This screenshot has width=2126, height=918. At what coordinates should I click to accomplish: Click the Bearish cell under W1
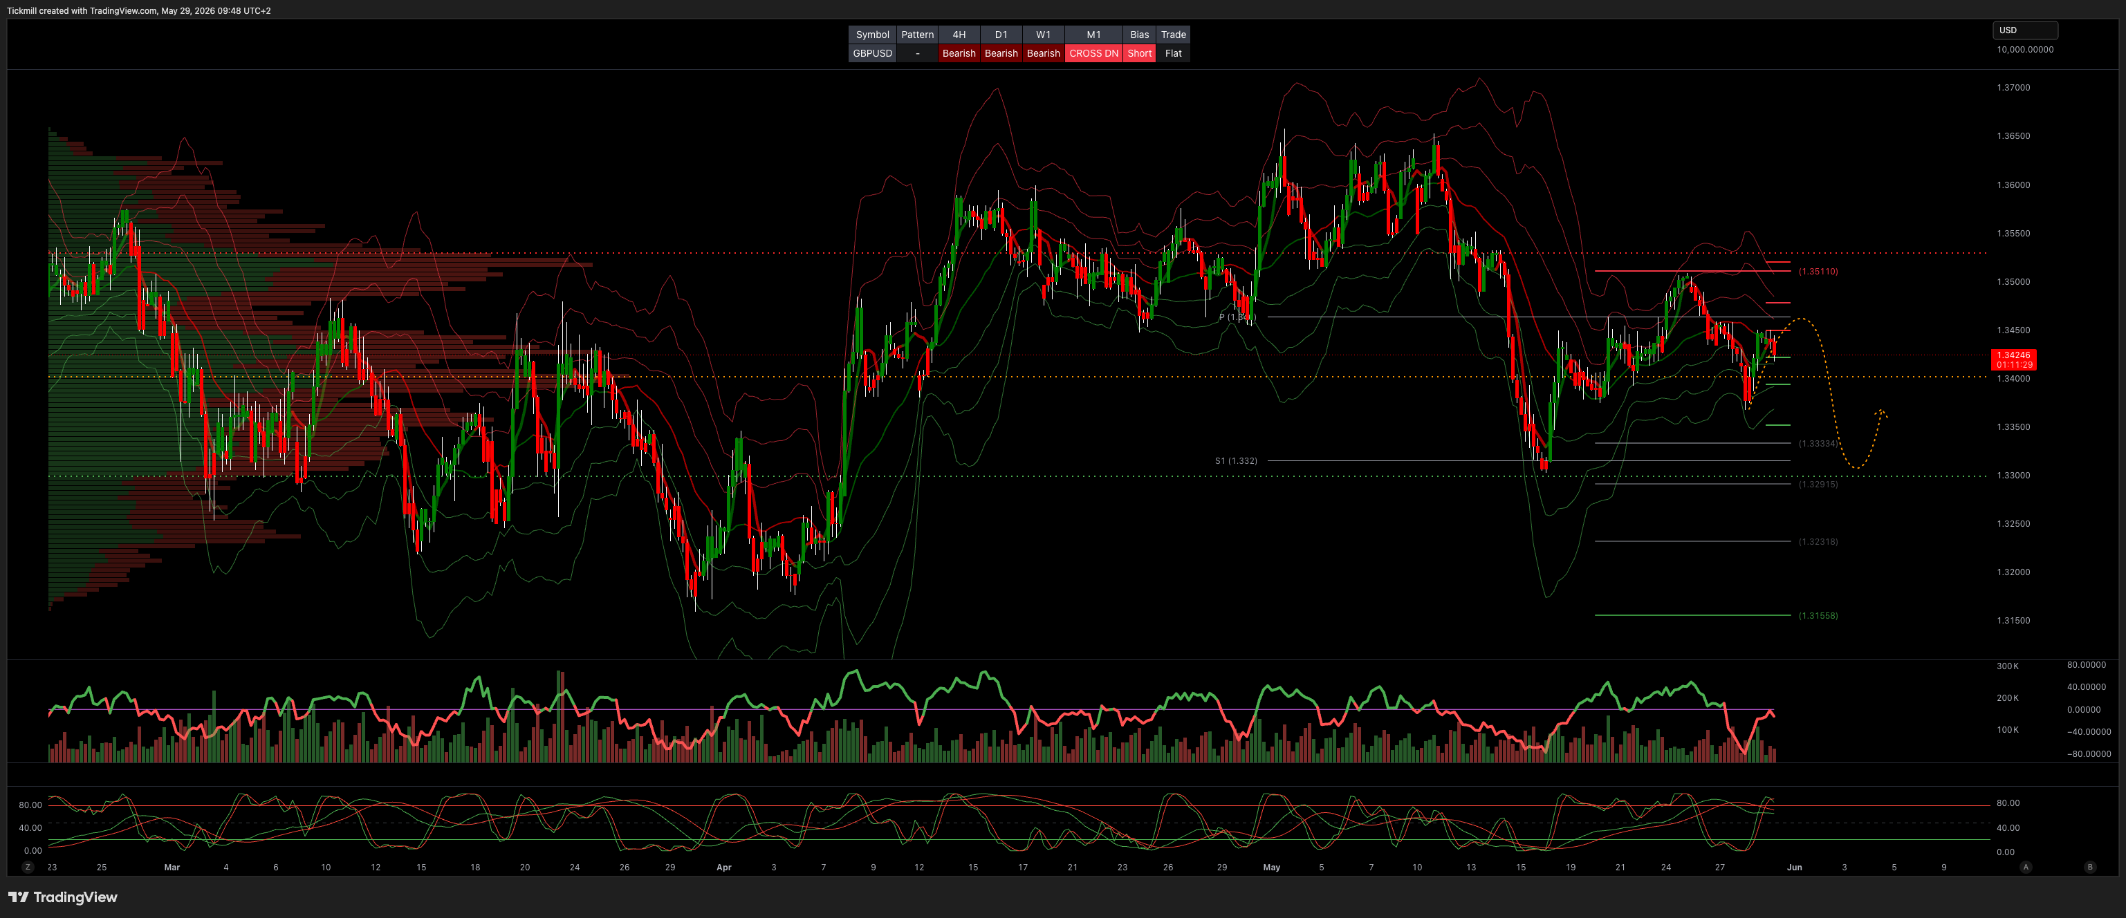[1043, 54]
